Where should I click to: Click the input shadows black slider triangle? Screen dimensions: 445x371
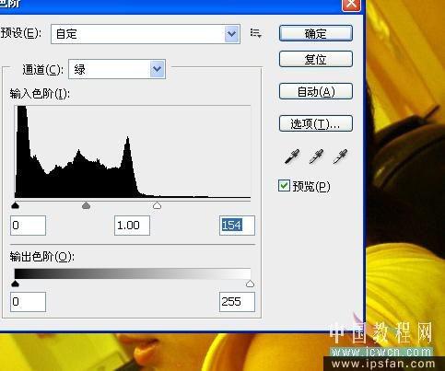point(15,205)
